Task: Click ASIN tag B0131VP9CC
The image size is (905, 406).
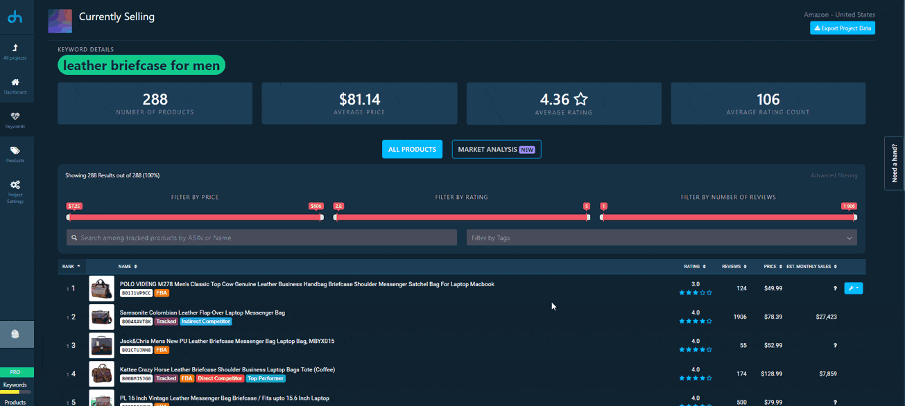Action: [x=136, y=293]
